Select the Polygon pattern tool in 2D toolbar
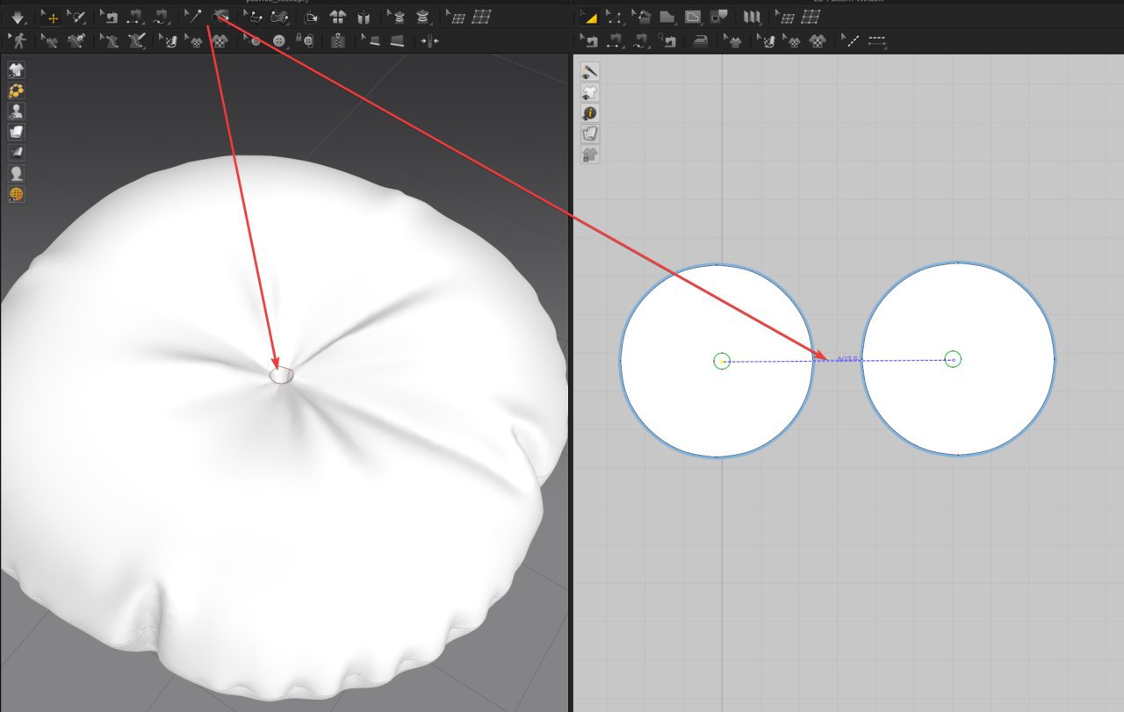The width and height of the screenshot is (1124, 712). [x=667, y=17]
